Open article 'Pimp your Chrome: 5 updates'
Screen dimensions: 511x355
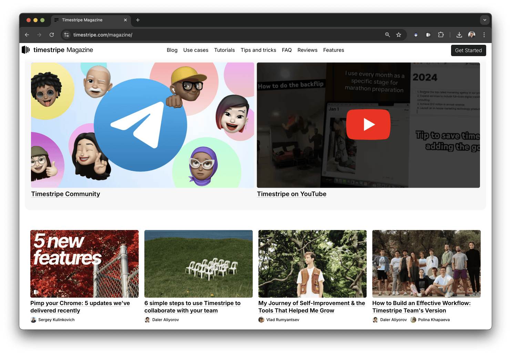[x=80, y=307]
